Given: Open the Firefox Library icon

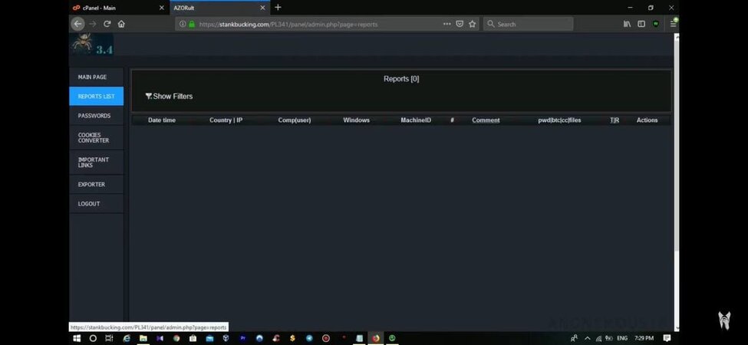Looking at the screenshot, I should (628, 24).
